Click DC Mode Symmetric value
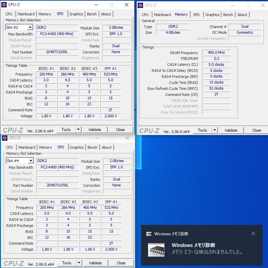The image size is (268, 268). [x=245, y=32]
